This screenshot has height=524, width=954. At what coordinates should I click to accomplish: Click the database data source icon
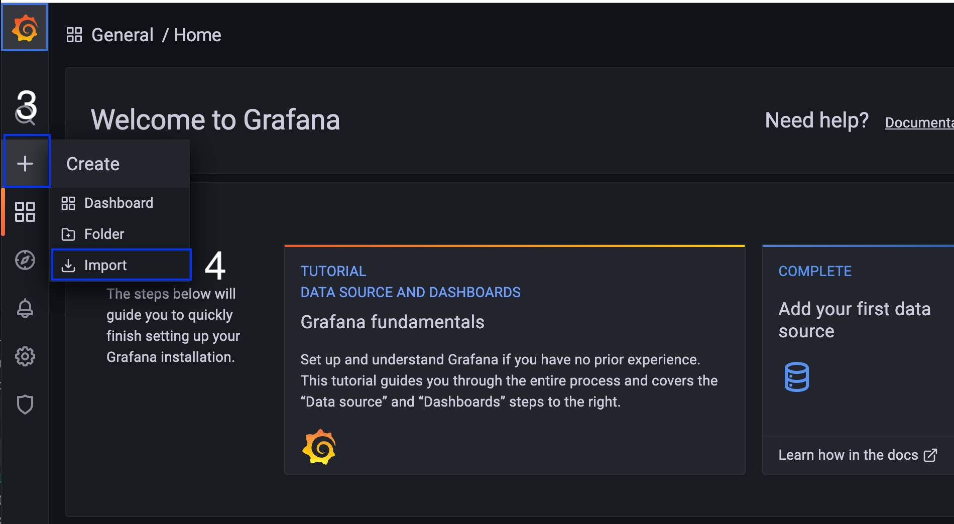[x=796, y=376]
